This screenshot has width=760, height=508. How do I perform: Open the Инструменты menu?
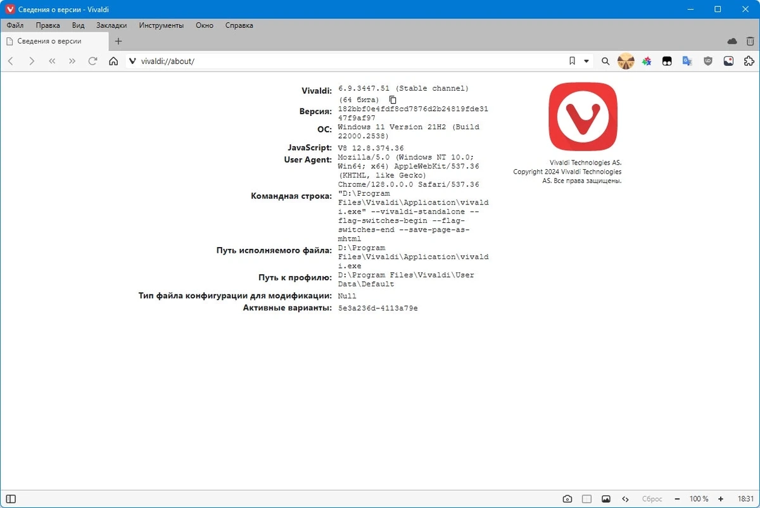pos(161,25)
